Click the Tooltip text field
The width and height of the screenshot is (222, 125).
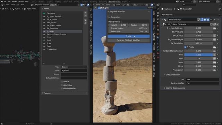[74, 74]
